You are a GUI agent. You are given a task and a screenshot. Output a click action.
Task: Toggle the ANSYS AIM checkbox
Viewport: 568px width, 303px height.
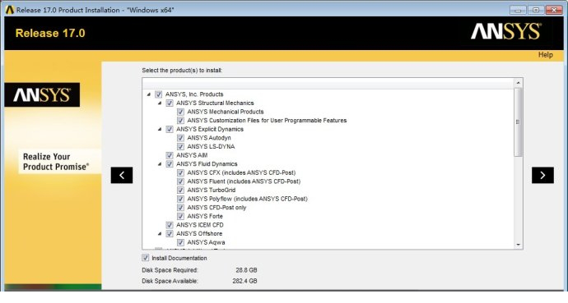tap(170, 155)
